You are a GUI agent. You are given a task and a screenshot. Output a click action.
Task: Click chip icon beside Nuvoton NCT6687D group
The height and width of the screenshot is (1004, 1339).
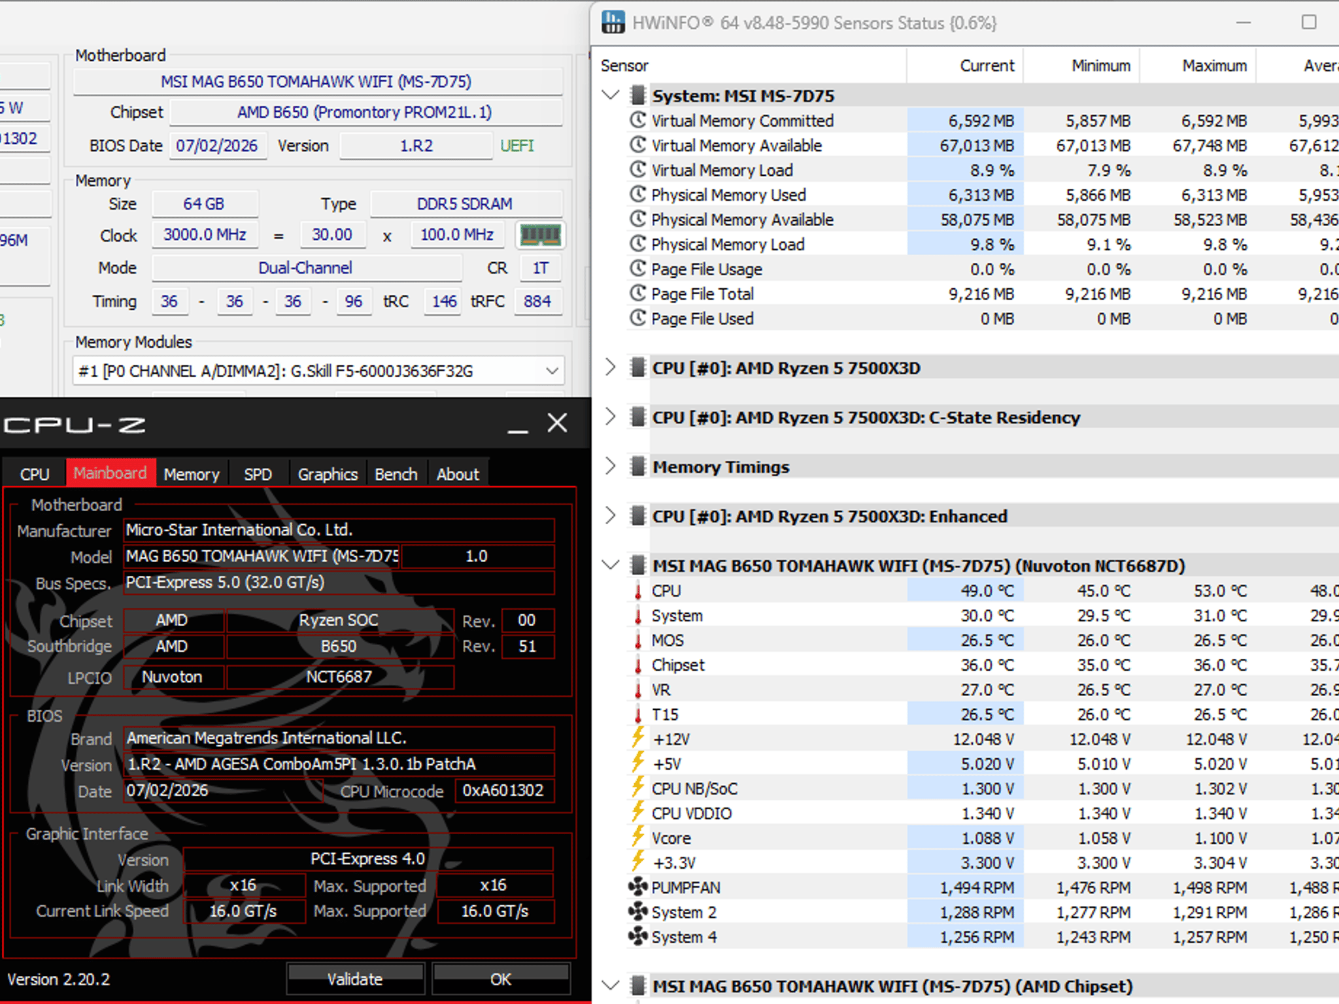(637, 565)
